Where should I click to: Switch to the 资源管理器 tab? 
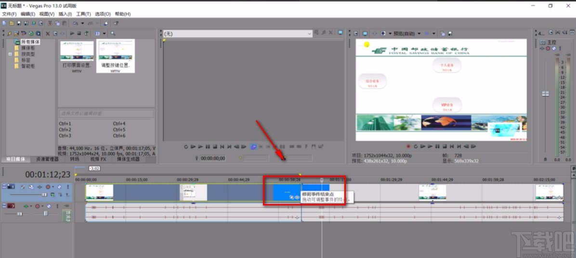[x=47, y=159]
